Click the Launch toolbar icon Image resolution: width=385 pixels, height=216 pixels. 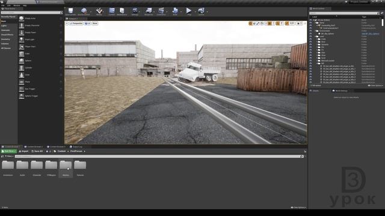(x=201, y=11)
